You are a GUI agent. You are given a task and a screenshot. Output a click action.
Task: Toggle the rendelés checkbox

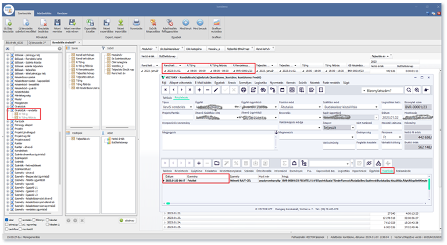pos(19,221)
